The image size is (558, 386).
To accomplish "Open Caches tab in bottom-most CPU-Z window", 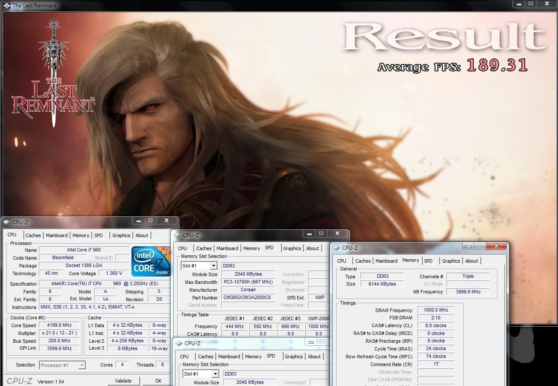I will click(x=205, y=357).
